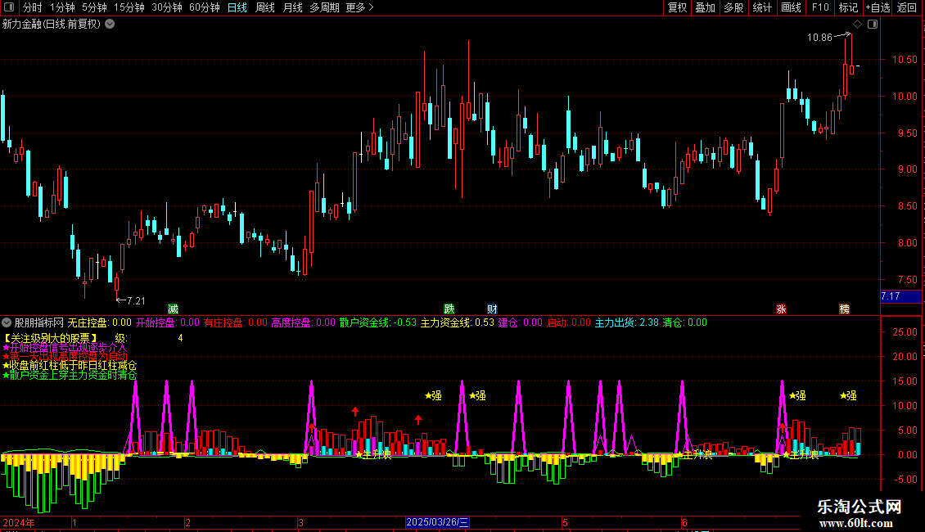The image size is (925, 532).
Task: Click the 跌 event marker
Action: 449,309
